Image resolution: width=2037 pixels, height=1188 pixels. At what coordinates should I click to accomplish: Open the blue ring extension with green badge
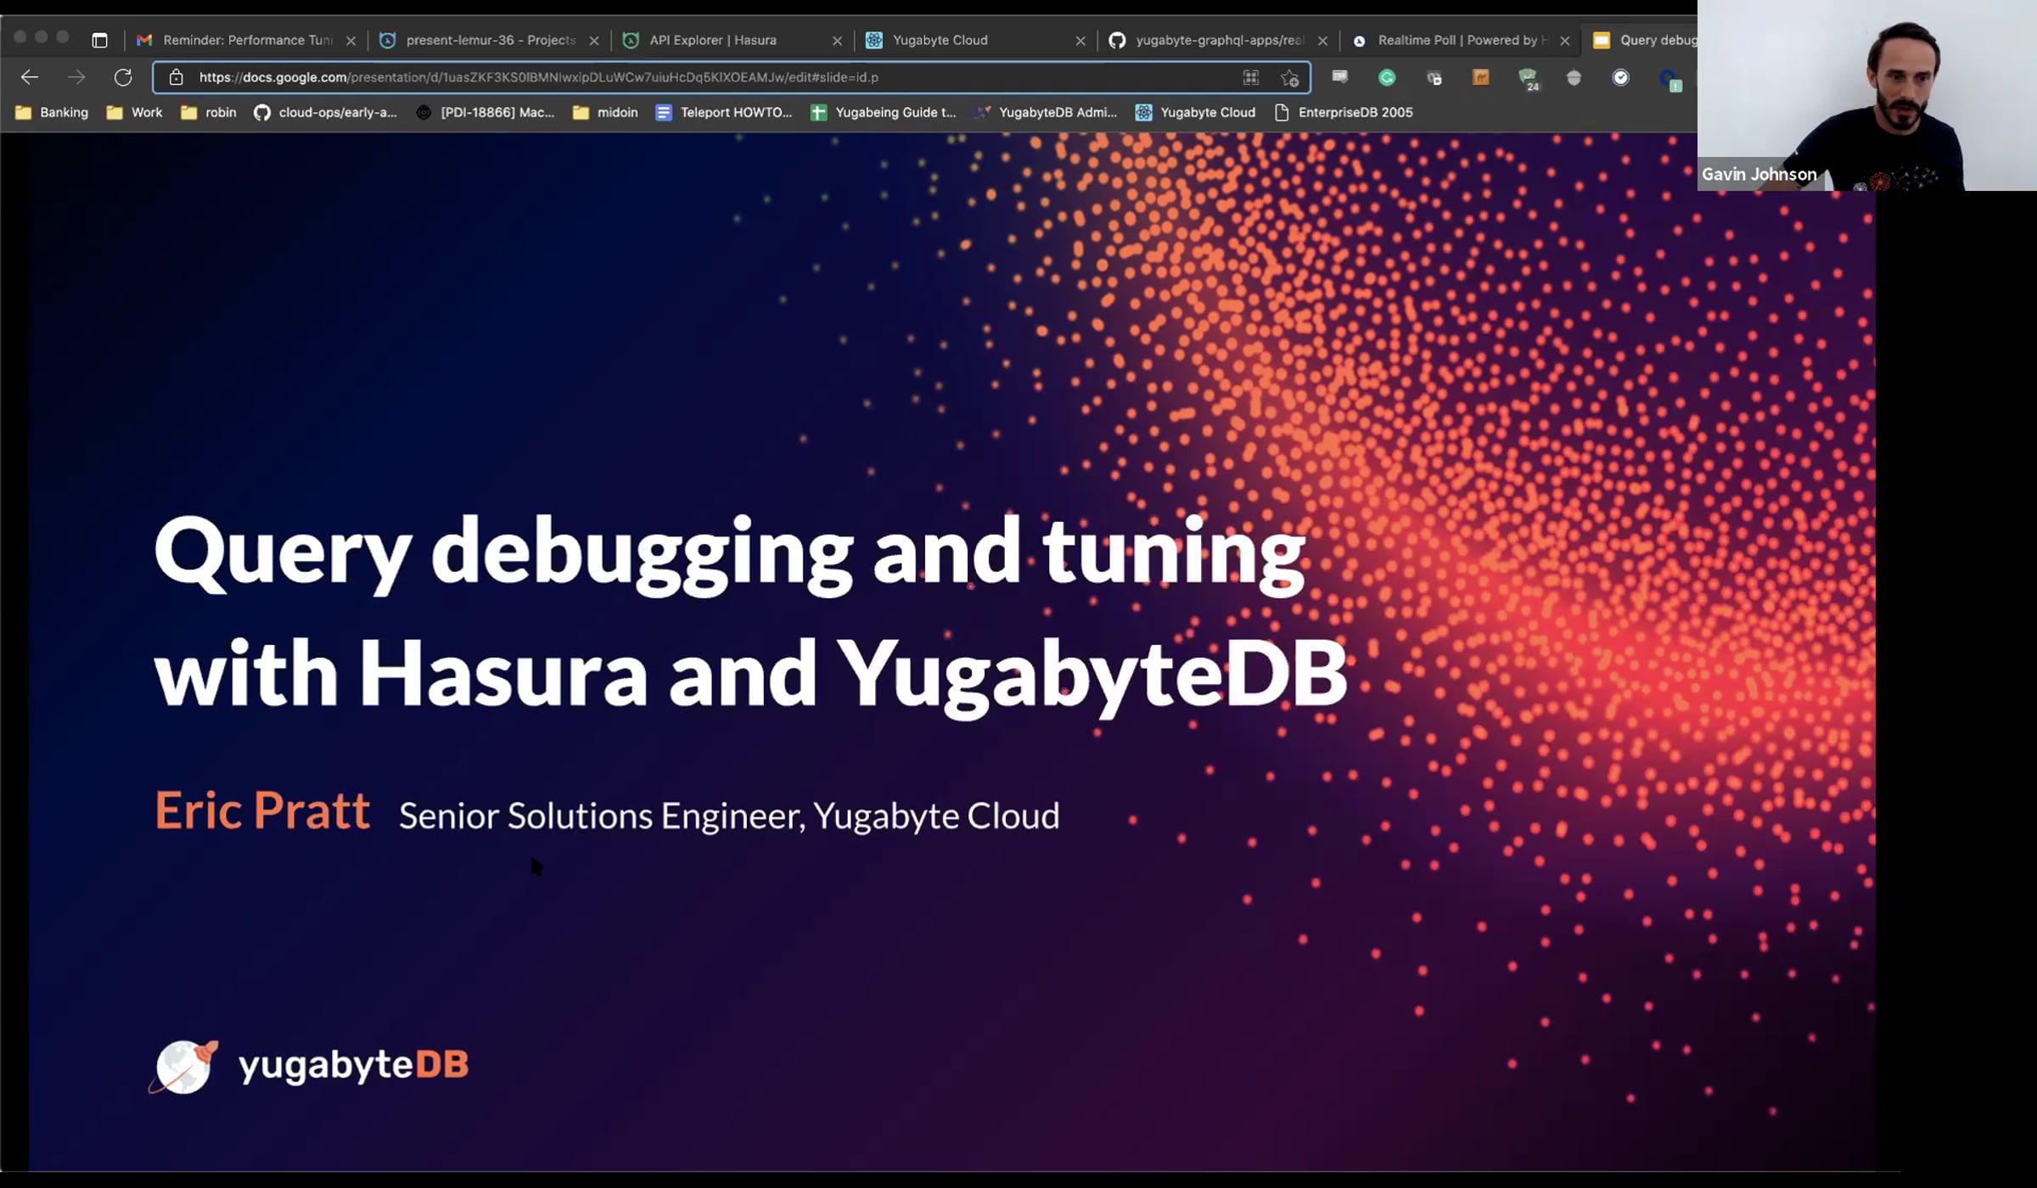1669,80
